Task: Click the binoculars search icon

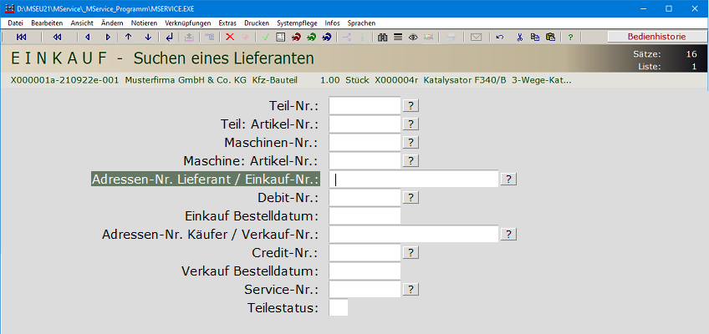Action: (x=383, y=37)
